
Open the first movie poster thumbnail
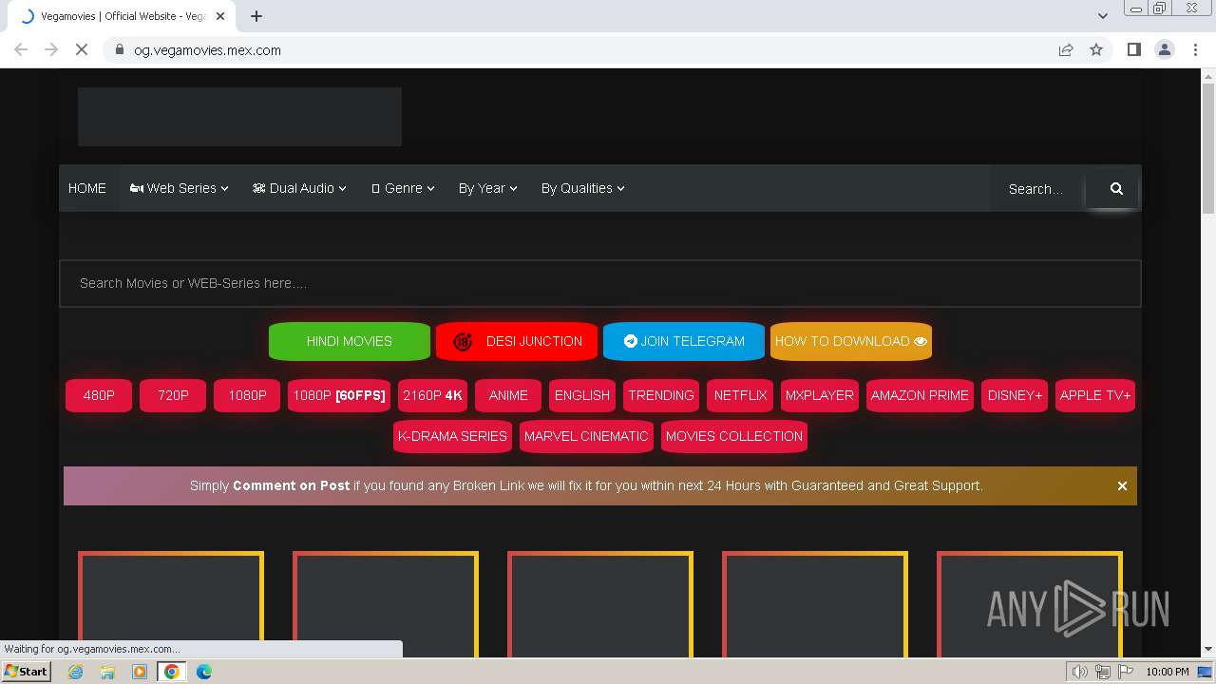tap(171, 604)
